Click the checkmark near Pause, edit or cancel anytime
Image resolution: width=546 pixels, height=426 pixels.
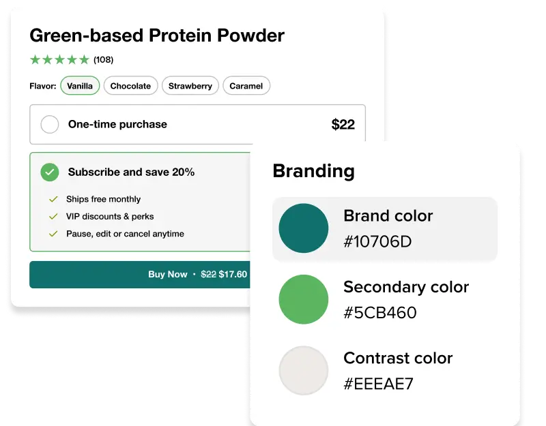click(53, 233)
